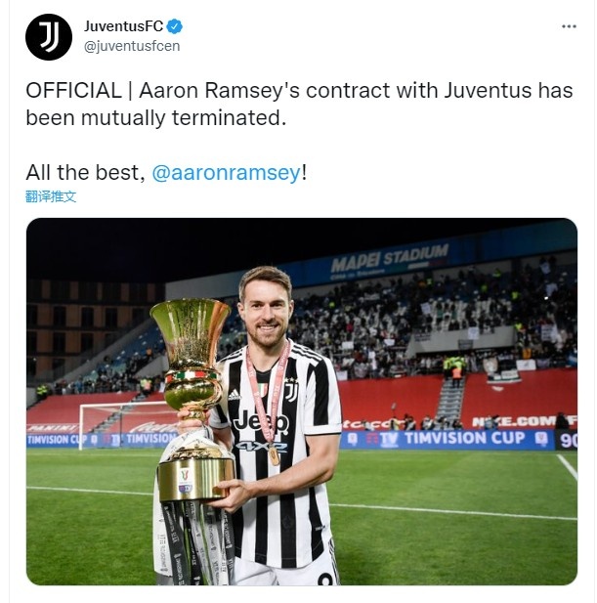Click the MAPEI STADIUM sign in the photo

390,258
